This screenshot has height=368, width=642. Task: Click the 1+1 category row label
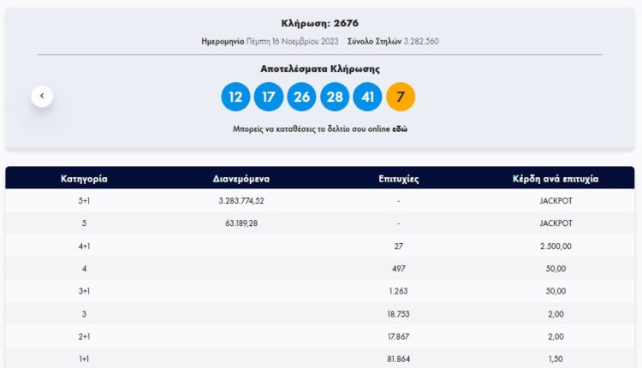84,359
